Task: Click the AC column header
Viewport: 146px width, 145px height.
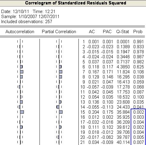Action: [92, 32]
